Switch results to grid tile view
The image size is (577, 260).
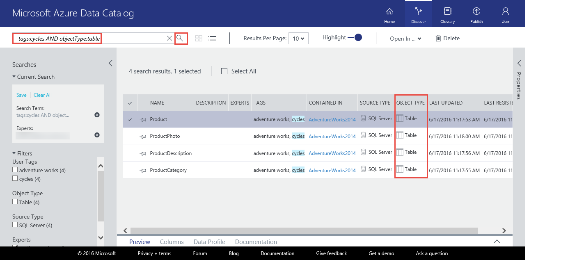pos(199,38)
